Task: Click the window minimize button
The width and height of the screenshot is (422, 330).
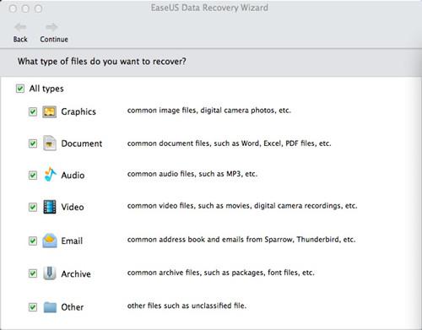Action: [x=25, y=8]
